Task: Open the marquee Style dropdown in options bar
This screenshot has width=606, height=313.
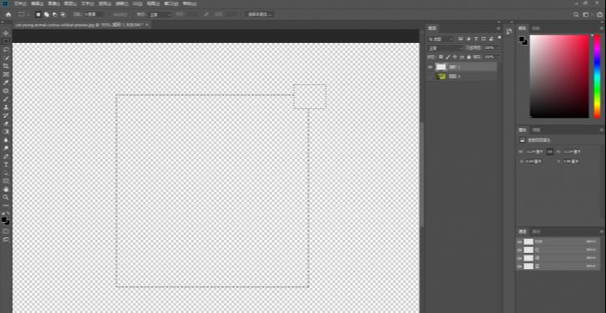Action: [161, 15]
